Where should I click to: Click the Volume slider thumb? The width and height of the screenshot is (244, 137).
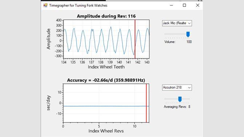pyautogui.click(x=188, y=34)
